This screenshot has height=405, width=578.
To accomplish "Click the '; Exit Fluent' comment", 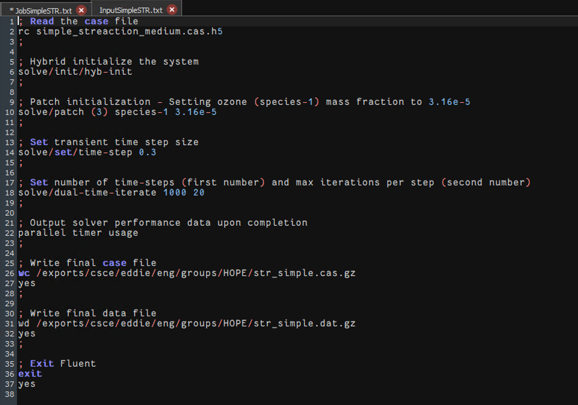I will tap(57, 364).
